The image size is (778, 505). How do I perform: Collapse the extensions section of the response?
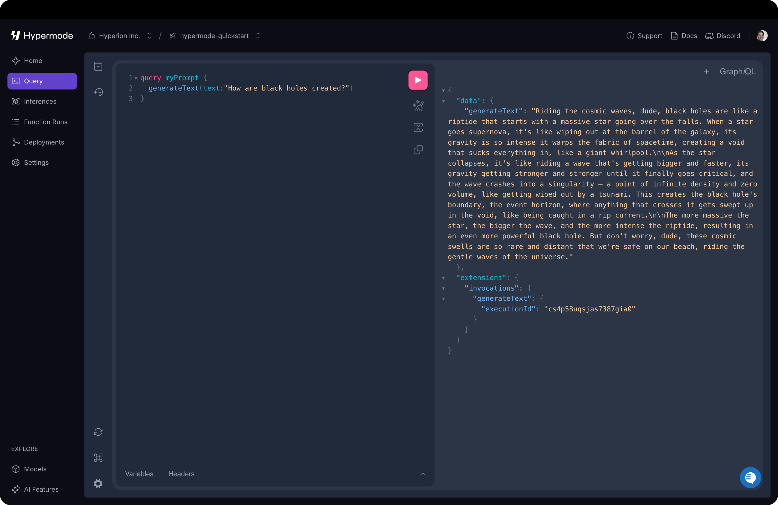point(444,278)
